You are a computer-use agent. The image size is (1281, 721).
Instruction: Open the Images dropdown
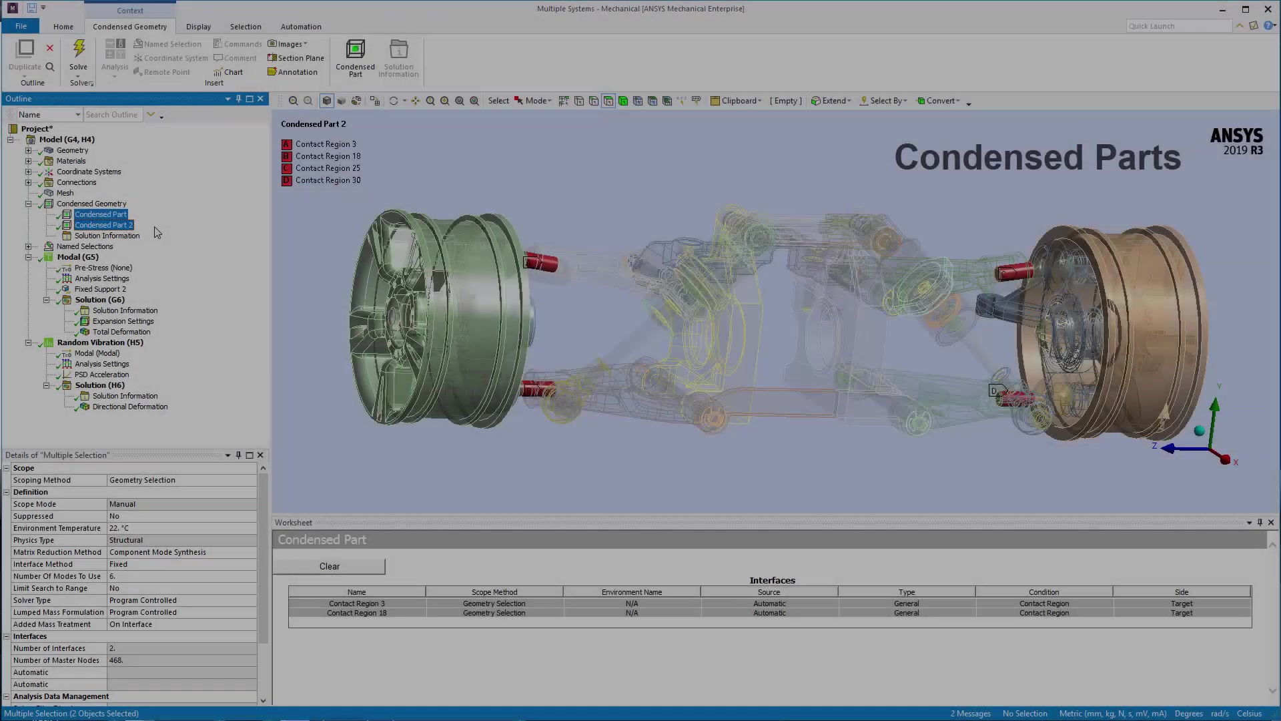[288, 43]
